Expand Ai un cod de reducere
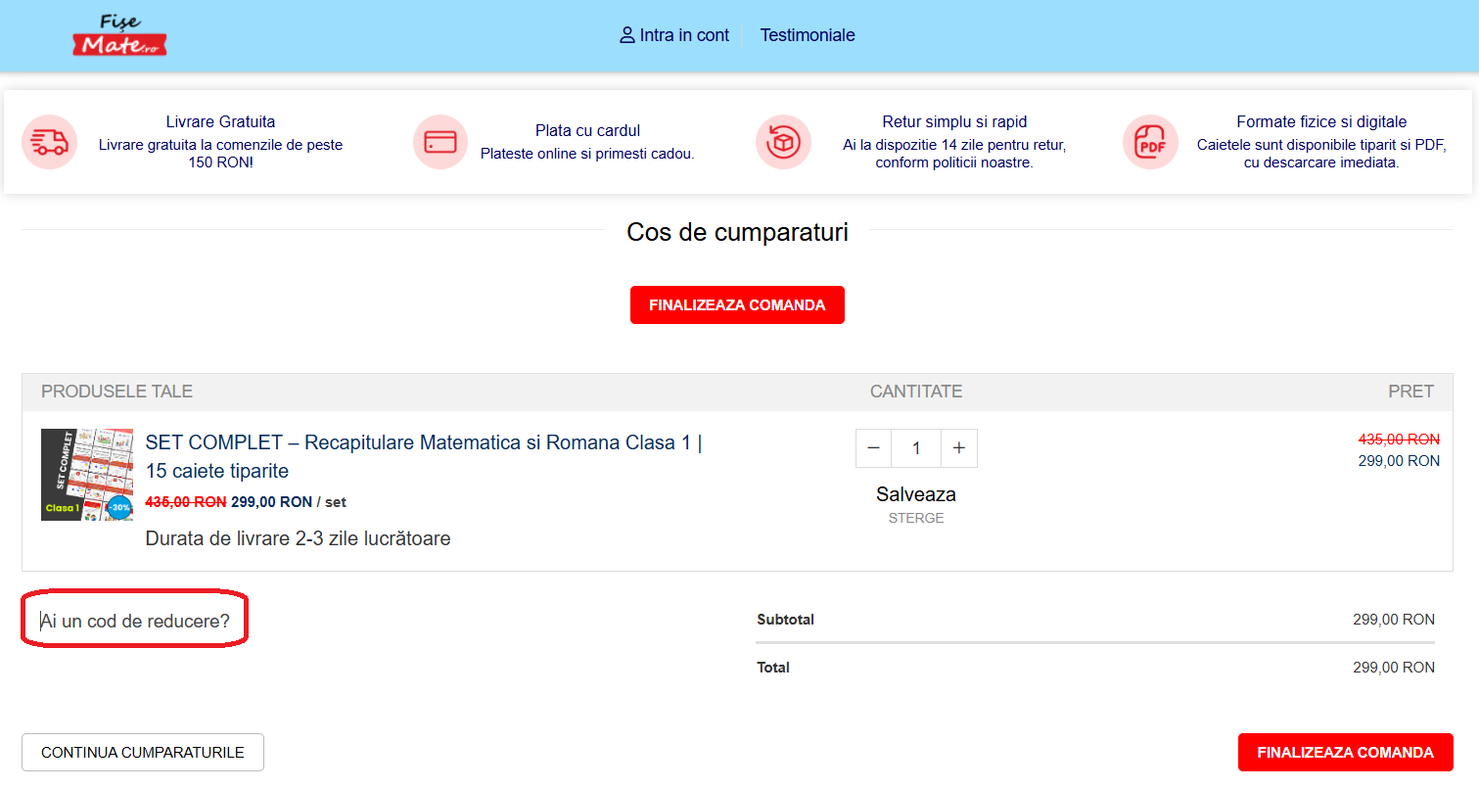 point(135,621)
